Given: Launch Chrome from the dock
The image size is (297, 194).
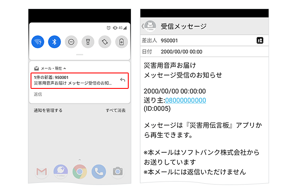Looking at the screenshot, I should 80,172.
